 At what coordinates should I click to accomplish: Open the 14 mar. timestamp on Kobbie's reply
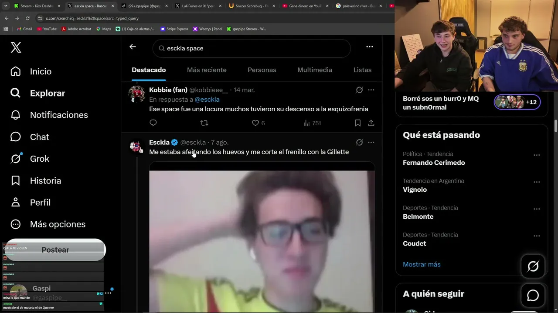[244, 90]
